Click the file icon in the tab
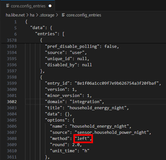The height and width of the screenshot is (160, 166). pos(8,5)
